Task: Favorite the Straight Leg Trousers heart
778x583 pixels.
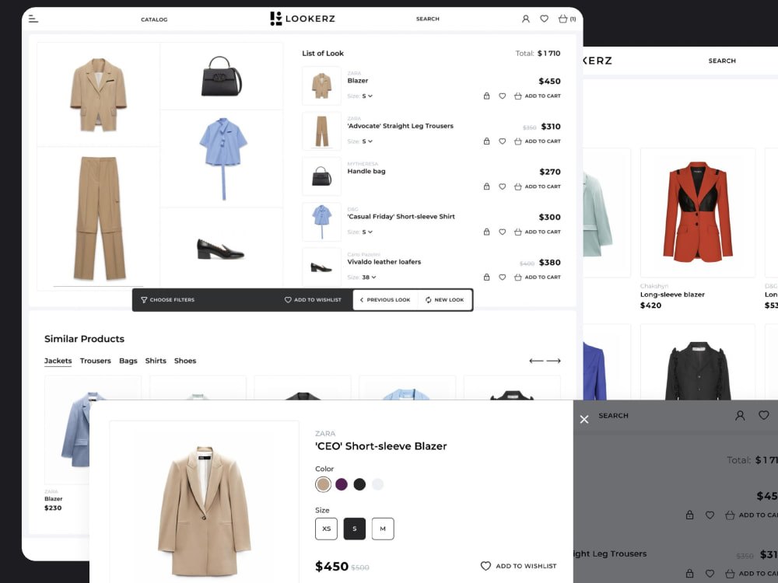Action: pos(502,141)
